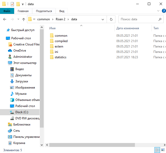
Task: Click the data breadcrumb in address bar
Action: click(x=74, y=19)
